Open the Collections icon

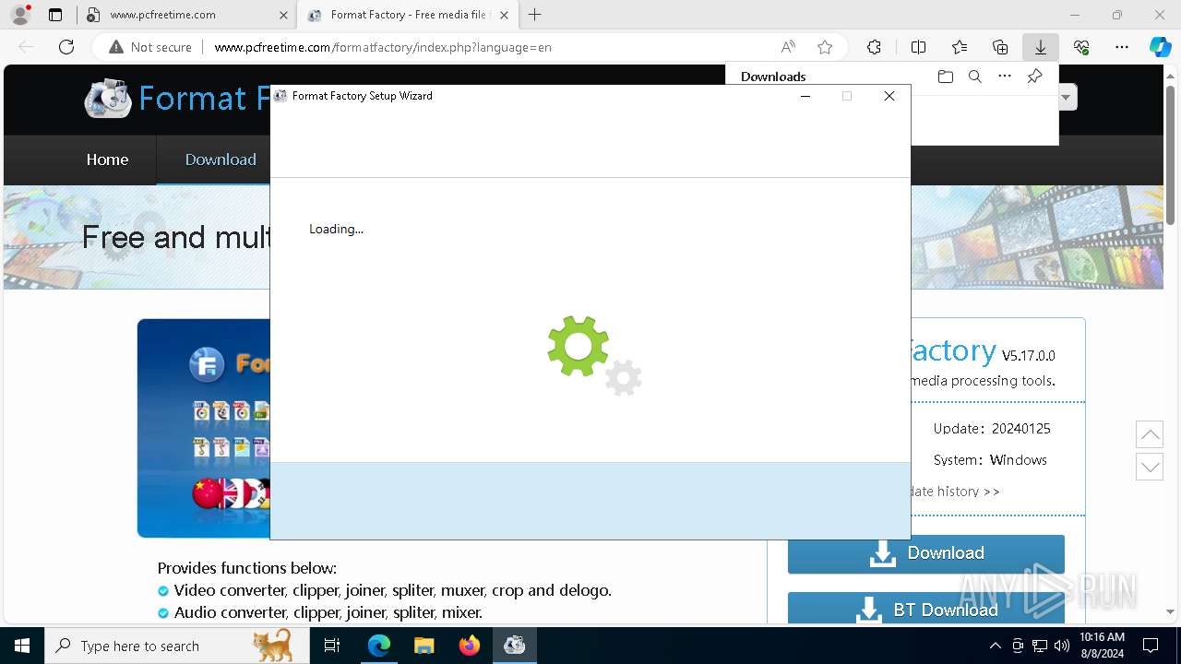[1000, 47]
